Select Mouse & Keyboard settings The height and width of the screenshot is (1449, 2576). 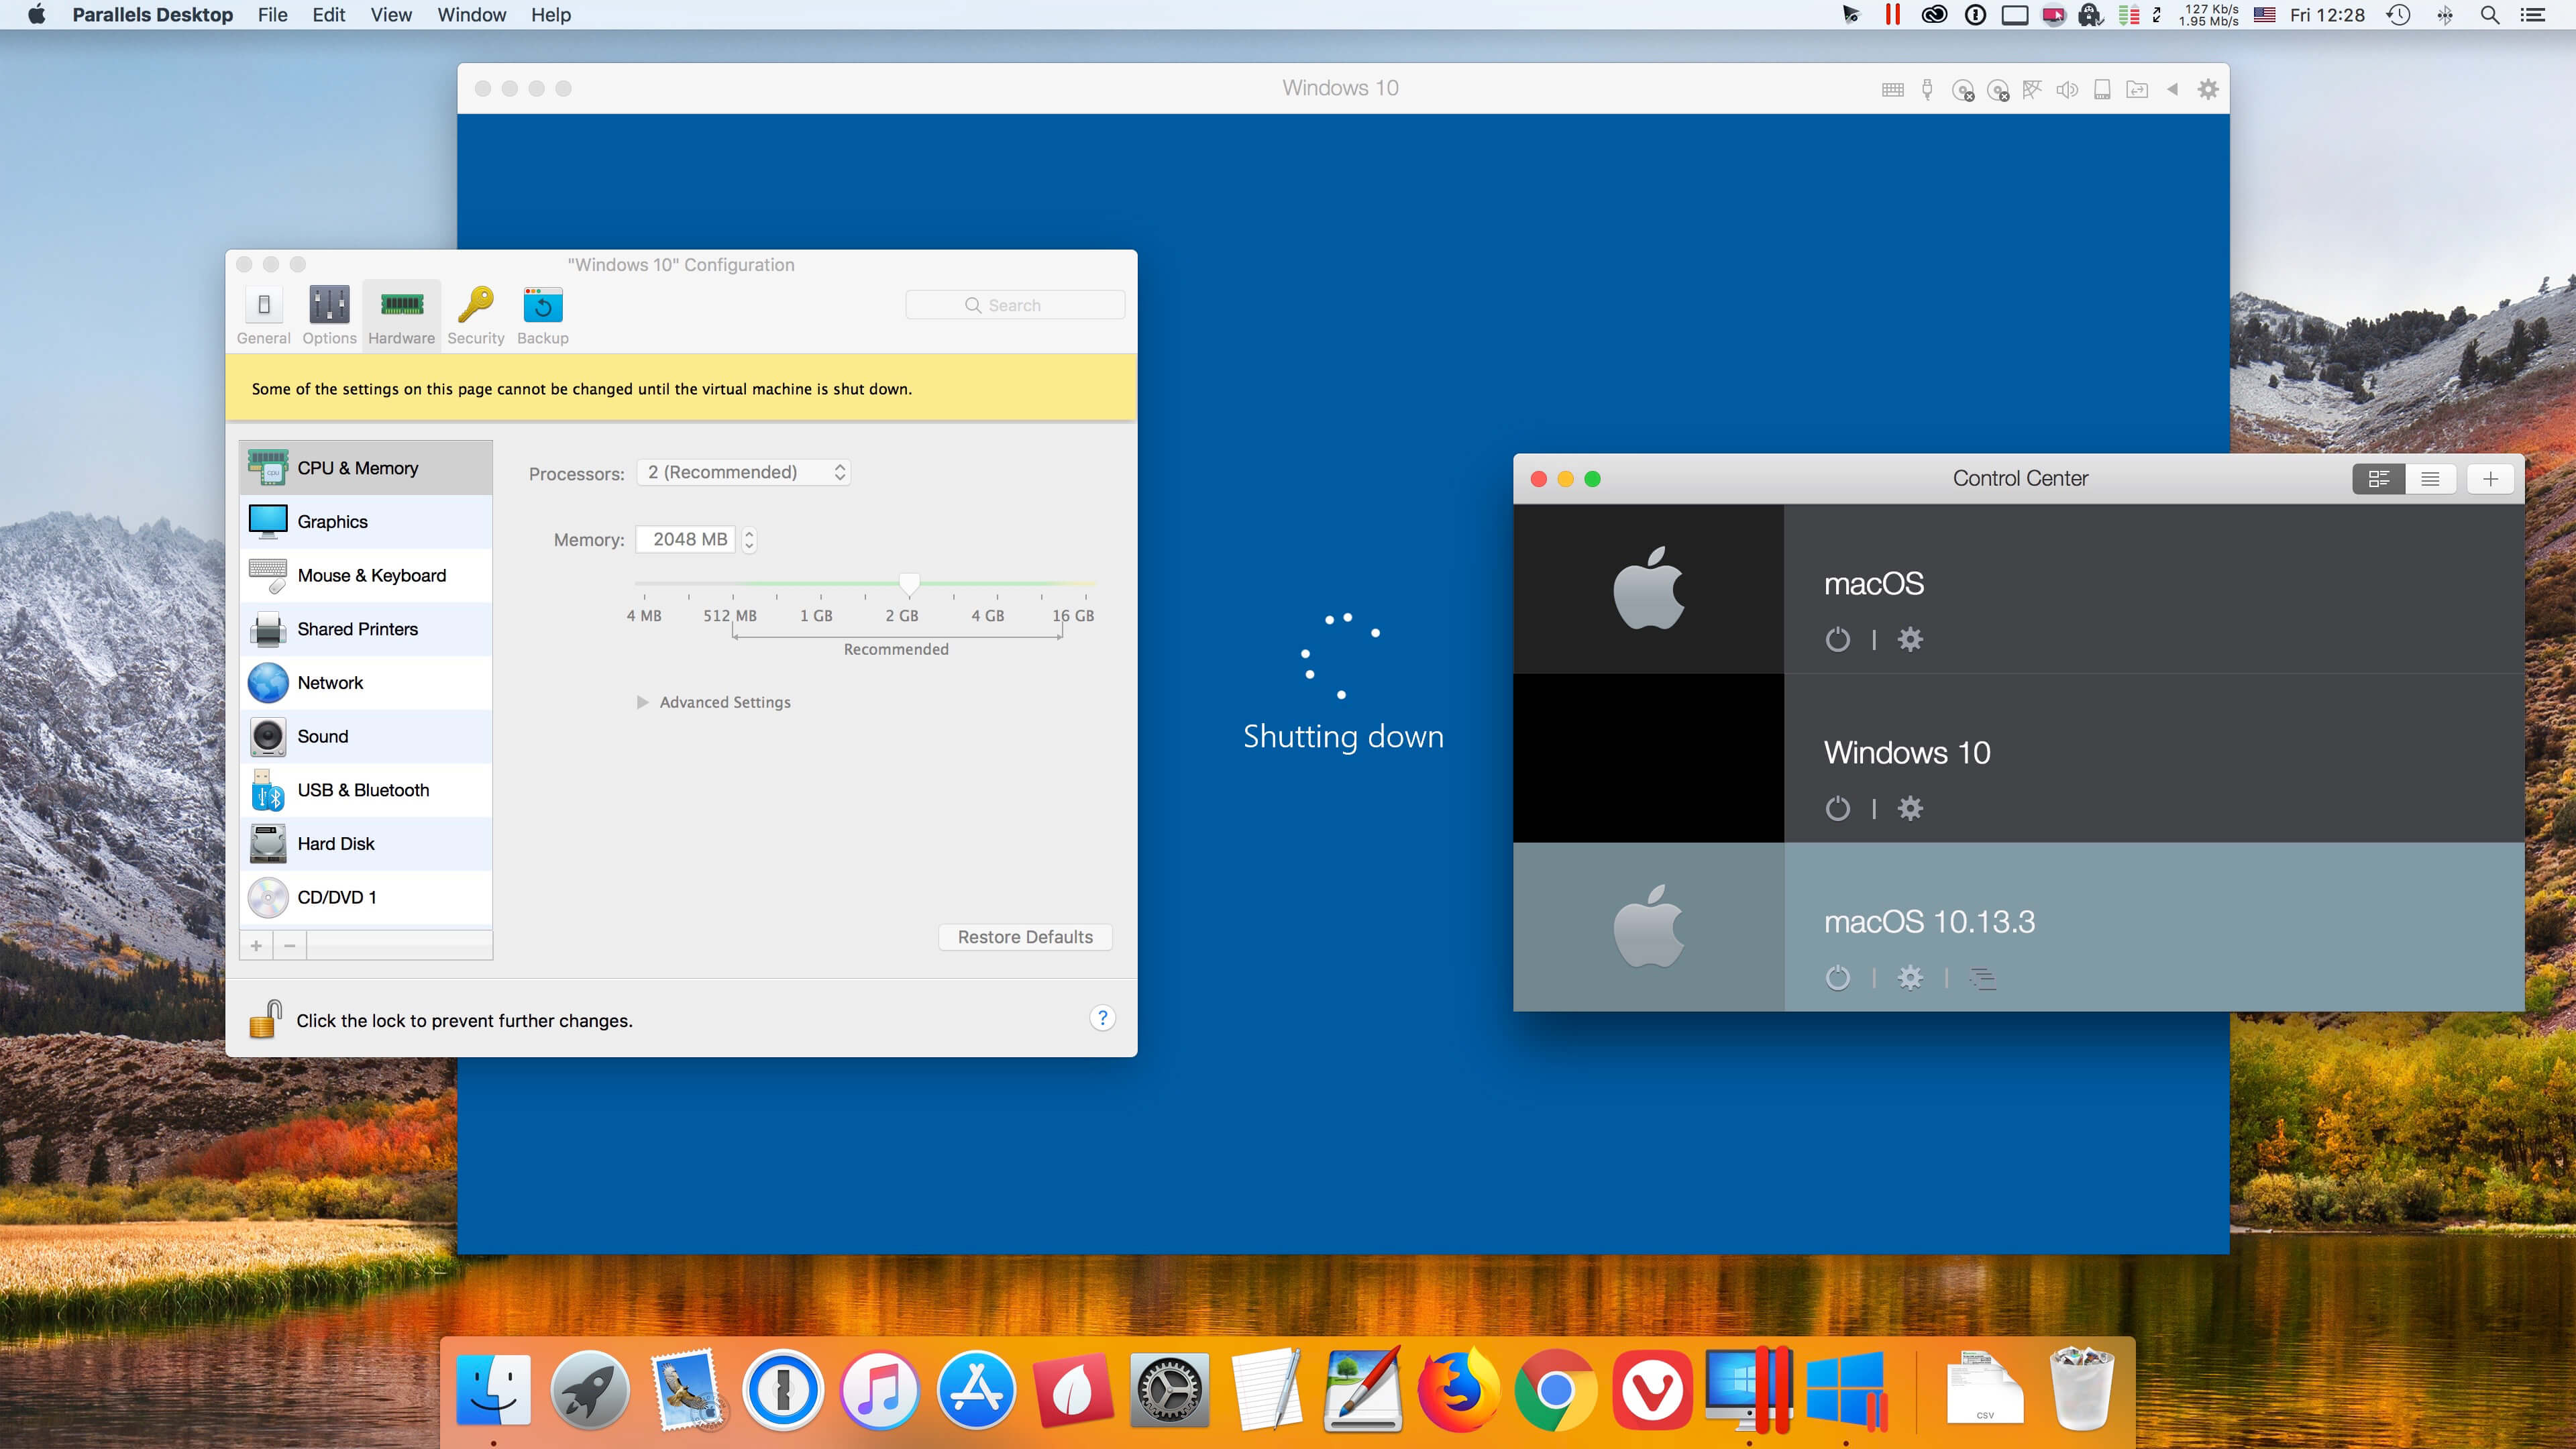click(x=372, y=575)
